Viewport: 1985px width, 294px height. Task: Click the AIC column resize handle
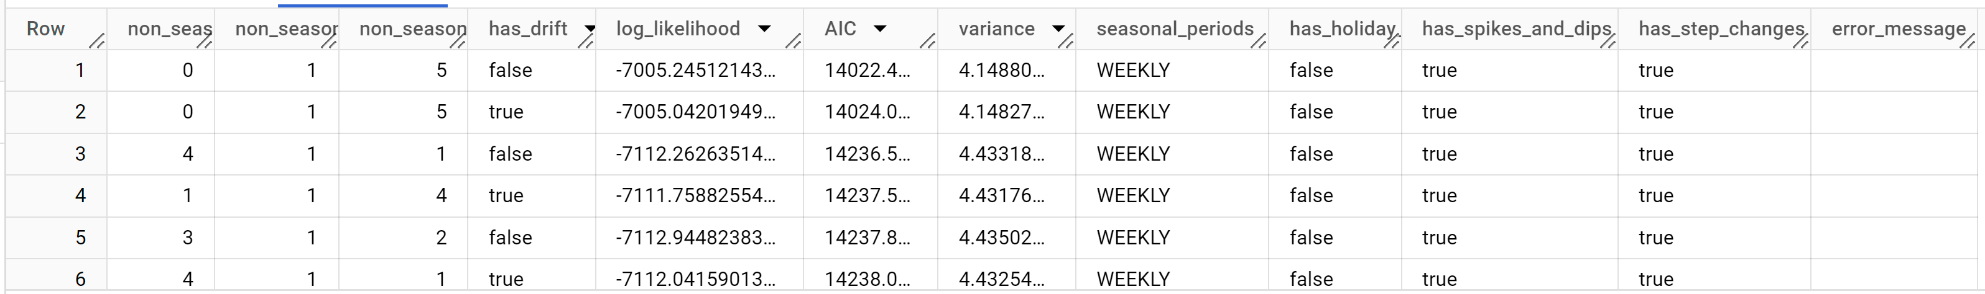(x=927, y=42)
